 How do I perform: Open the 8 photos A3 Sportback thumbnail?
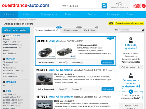click(44, 79)
